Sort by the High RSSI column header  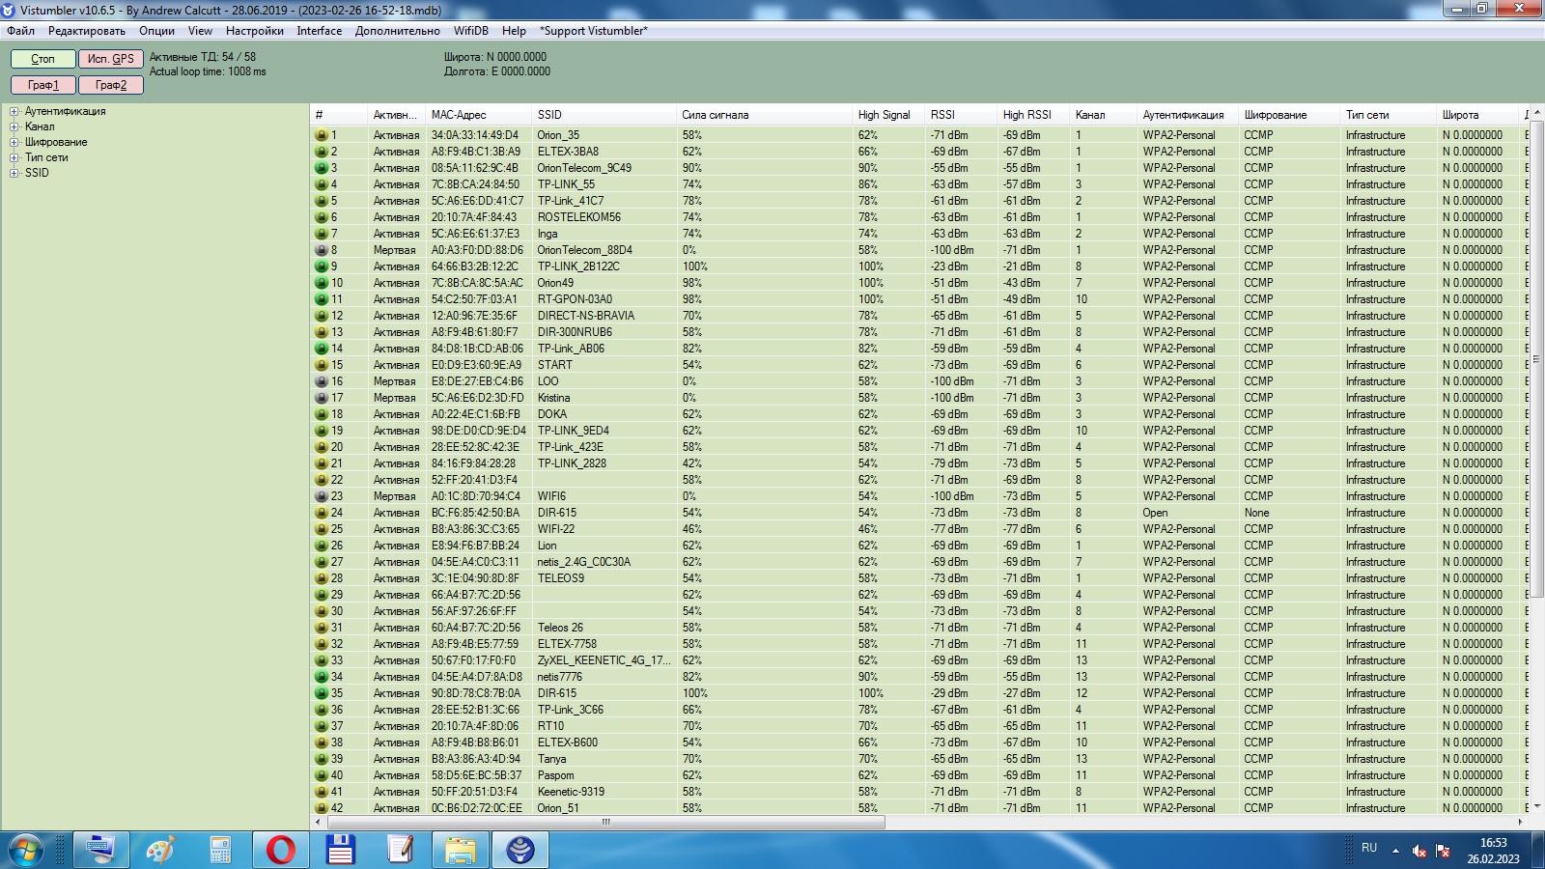[x=1033, y=115]
